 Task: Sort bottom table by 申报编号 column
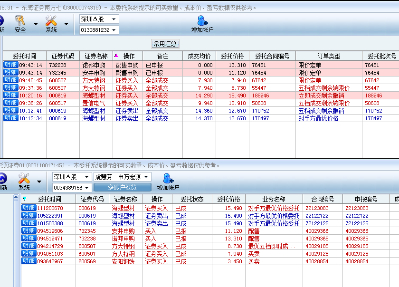click(x=366, y=199)
